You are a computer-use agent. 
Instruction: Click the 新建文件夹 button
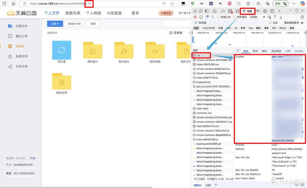(x=74, y=24)
